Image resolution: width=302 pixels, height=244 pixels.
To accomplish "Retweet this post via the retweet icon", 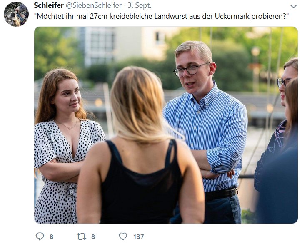I will [x=82, y=237].
